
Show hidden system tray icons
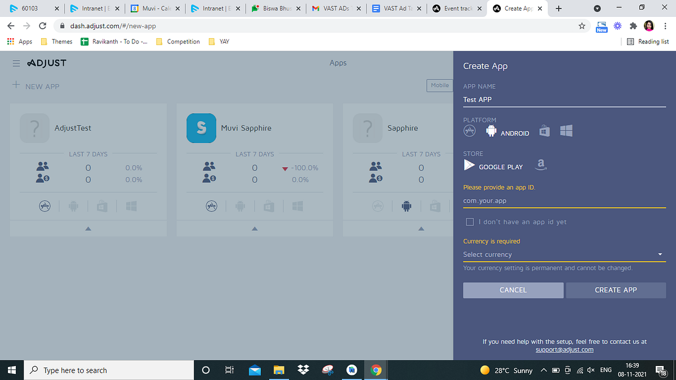pyautogui.click(x=544, y=370)
